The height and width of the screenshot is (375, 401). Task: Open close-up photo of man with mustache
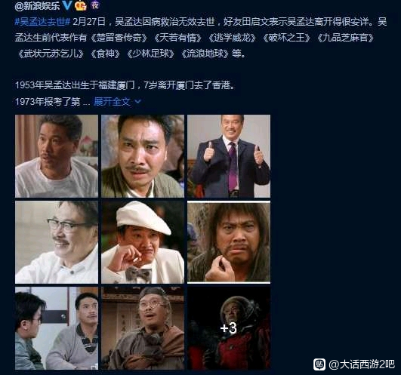pos(143,156)
